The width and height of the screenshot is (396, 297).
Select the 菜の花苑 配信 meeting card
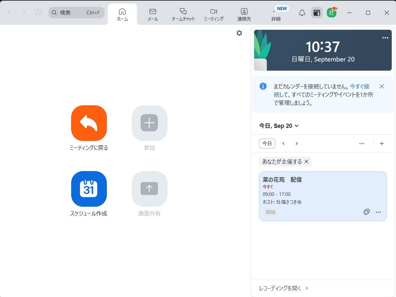[x=323, y=196]
